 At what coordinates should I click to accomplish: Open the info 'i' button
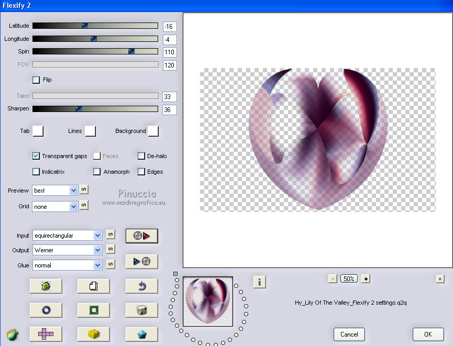[259, 282]
